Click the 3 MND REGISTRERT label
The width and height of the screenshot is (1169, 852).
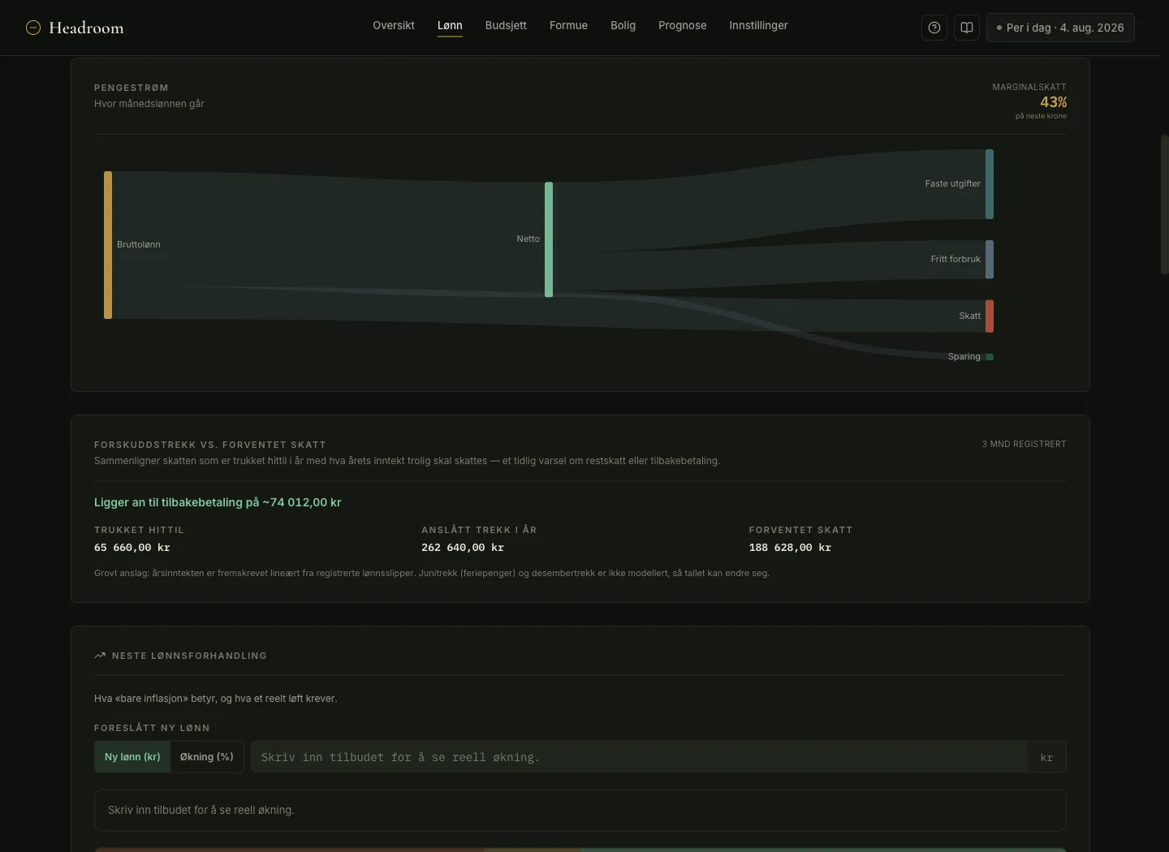click(x=1024, y=445)
